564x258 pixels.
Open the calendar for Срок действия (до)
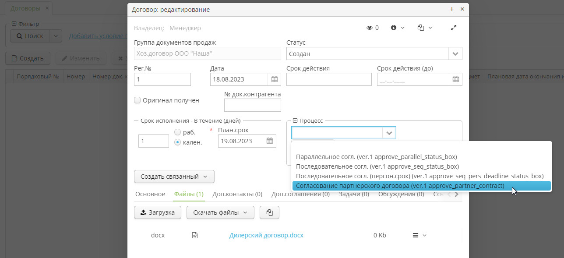coord(455,79)
